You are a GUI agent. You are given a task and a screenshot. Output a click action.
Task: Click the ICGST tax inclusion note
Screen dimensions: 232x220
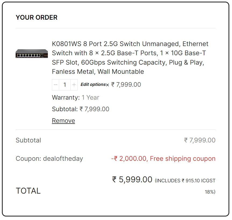(185, 181)
